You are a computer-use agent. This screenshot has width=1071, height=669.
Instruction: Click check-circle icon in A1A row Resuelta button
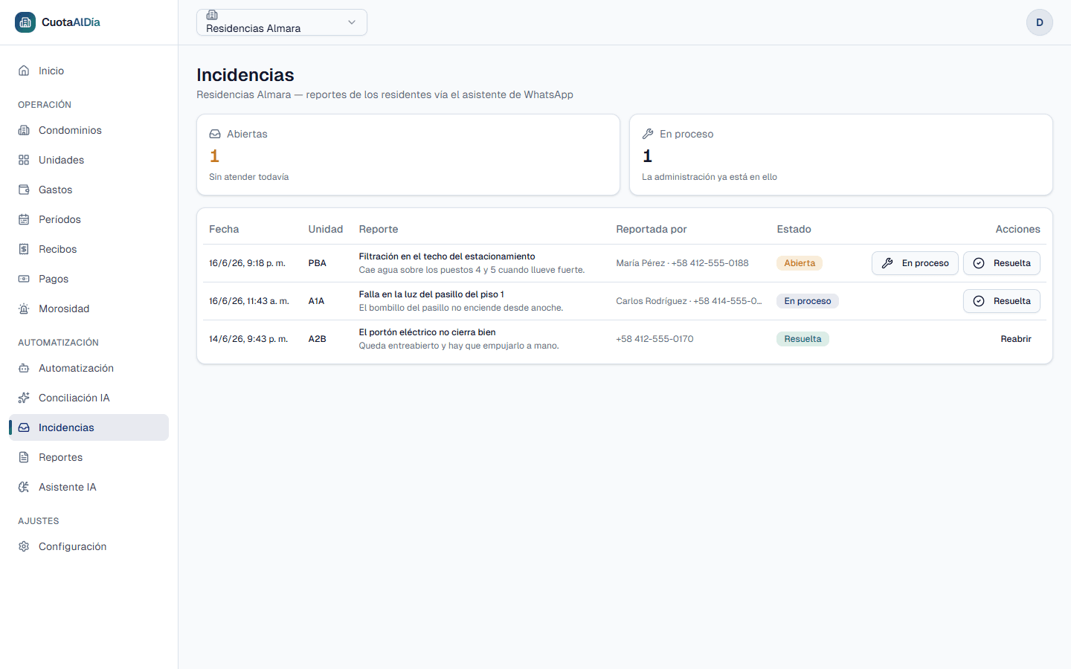pos(979,301)
